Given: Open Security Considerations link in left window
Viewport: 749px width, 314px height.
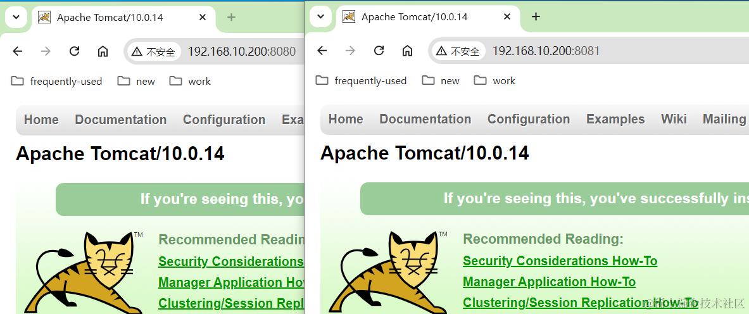Looking at the screenshot, I should pyautogui.click(x=231, y=262).
